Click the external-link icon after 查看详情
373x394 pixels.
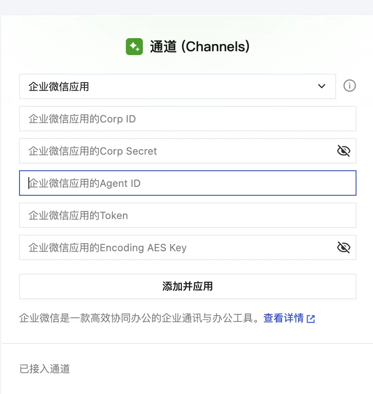311,319
